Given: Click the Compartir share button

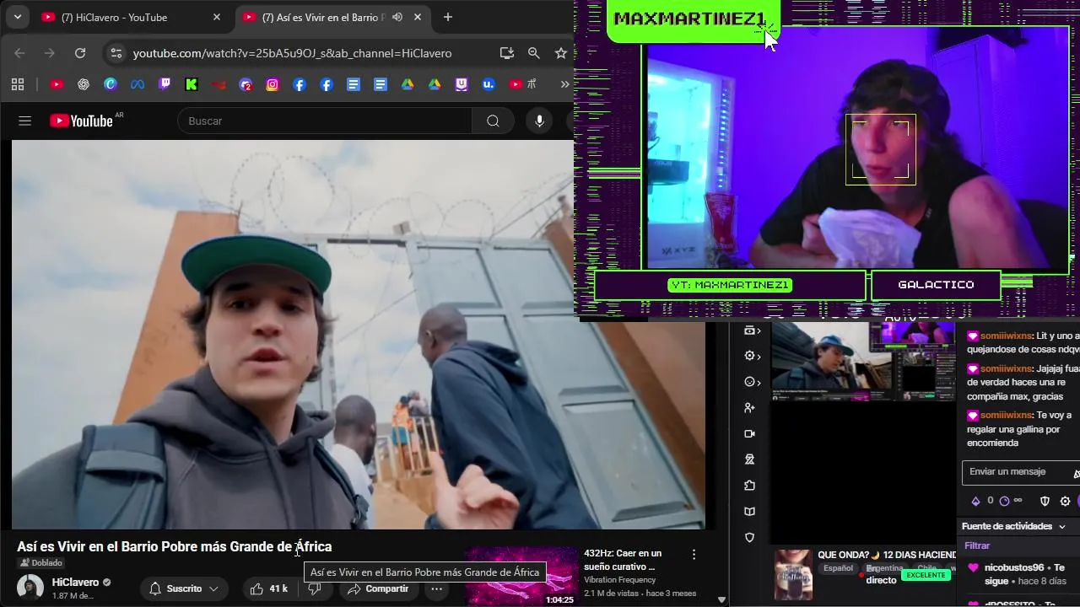Looking at the screenshot, I should (378, 588).
